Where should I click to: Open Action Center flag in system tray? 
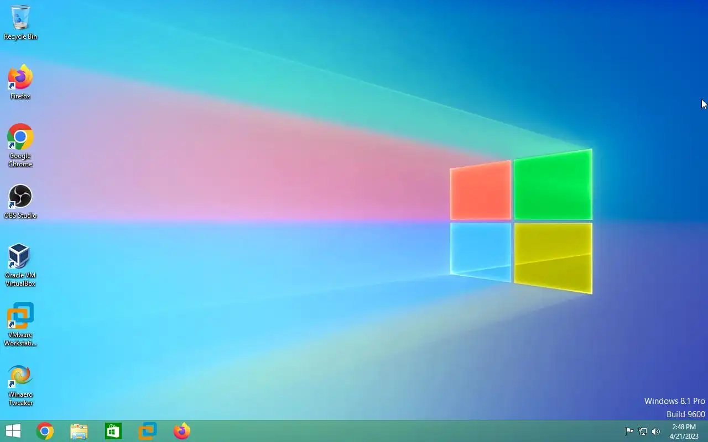click(x=629, y=432)
